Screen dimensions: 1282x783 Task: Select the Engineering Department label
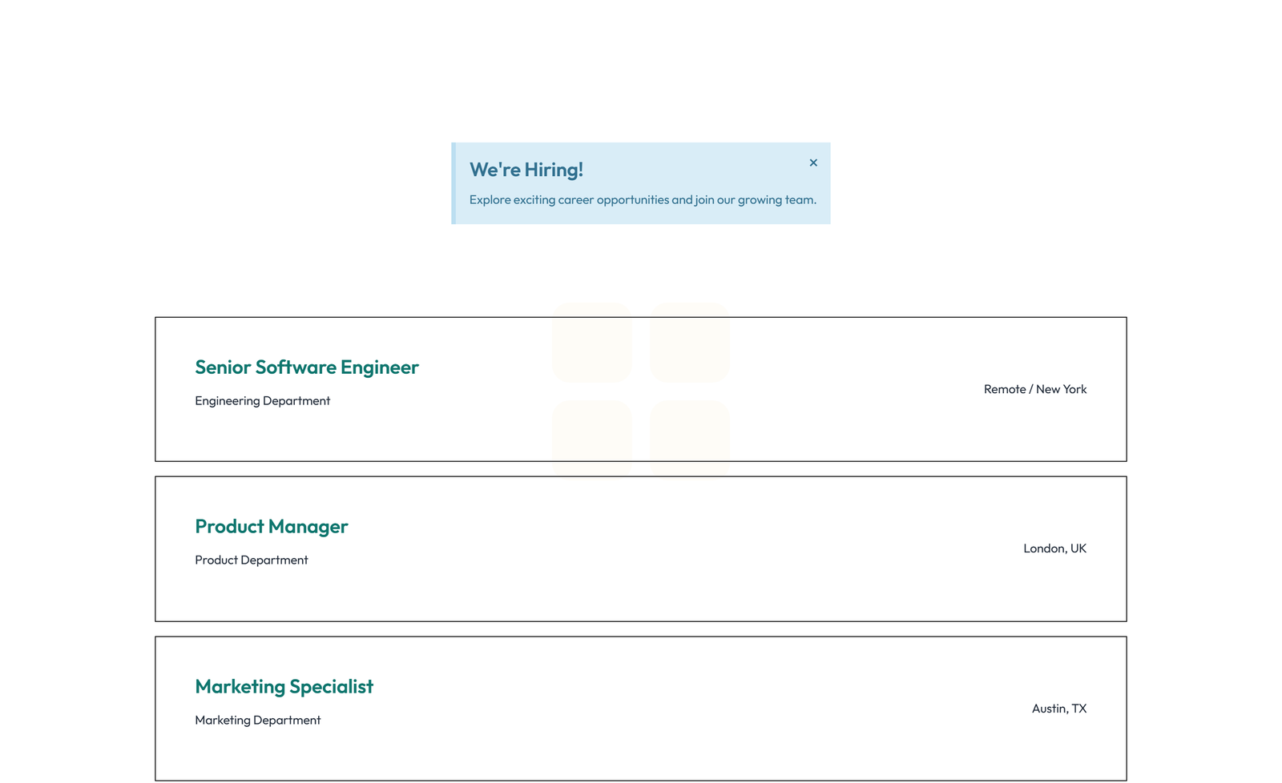(x=262, y=400)
